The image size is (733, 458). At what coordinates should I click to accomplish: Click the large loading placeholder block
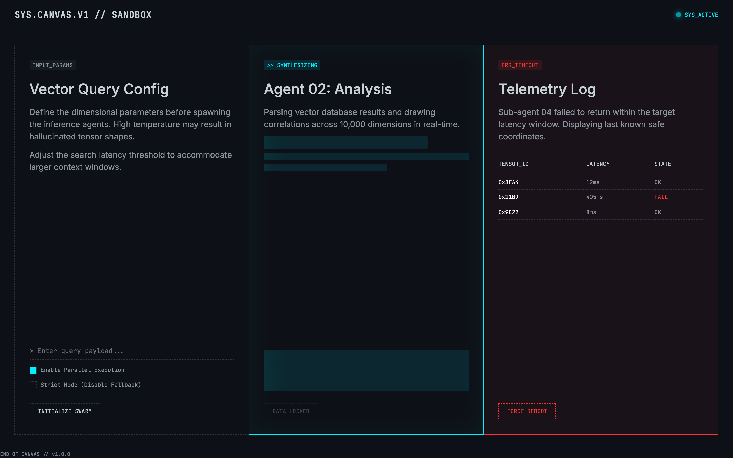click(x=366, y=370)
